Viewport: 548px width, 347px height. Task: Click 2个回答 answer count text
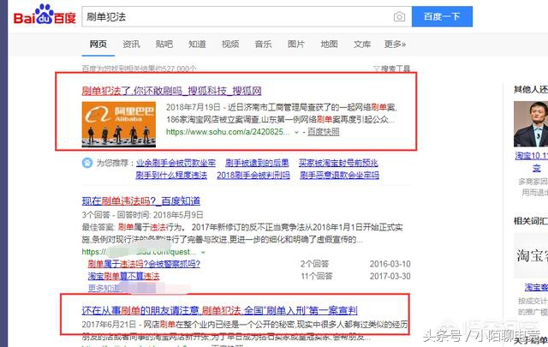click(314, 264)
